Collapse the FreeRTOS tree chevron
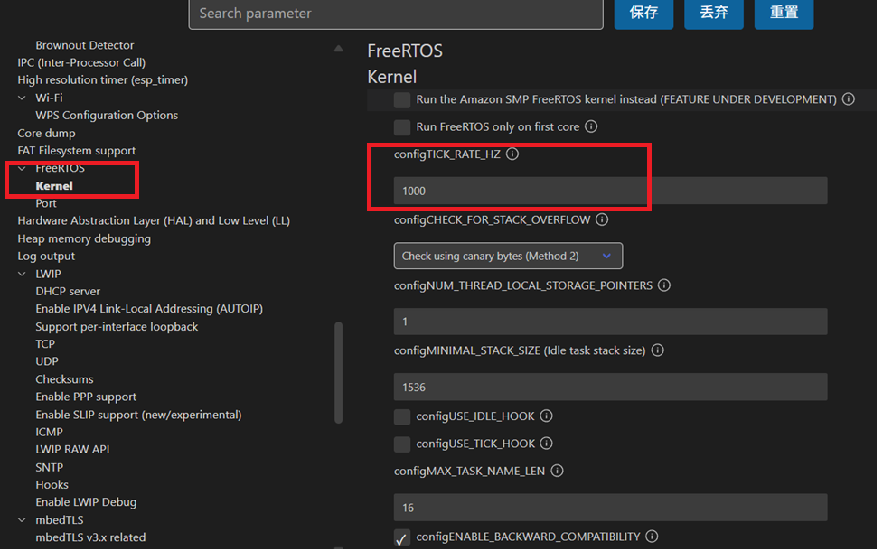 pos(22,168)
